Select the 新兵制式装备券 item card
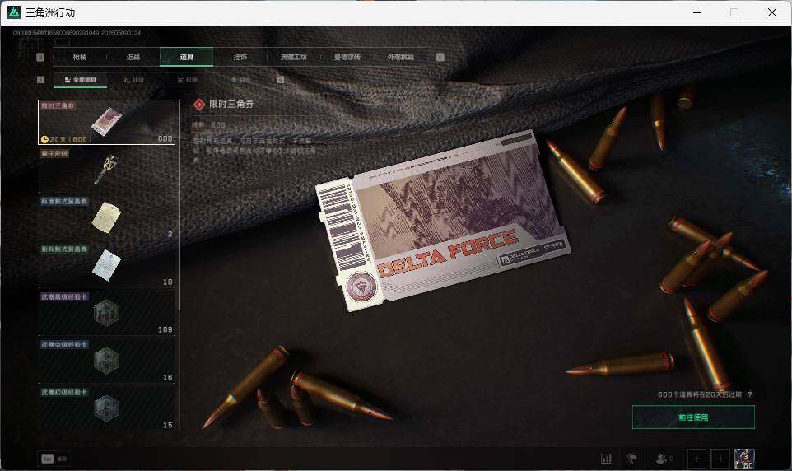This screenshot has height=471, width=792. point(106,265)
